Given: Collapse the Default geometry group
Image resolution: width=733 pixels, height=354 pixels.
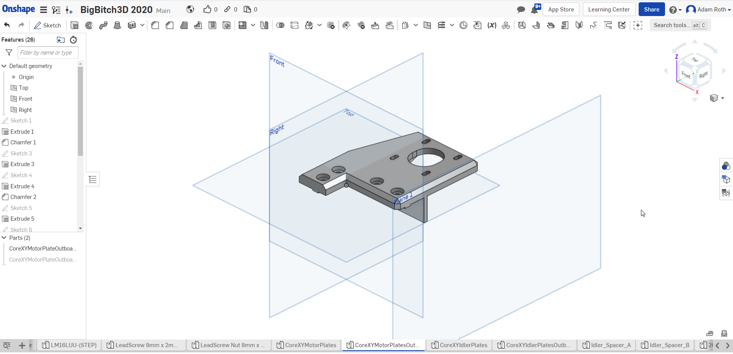Looking at the screenshot, I should (x=4, y=66).
